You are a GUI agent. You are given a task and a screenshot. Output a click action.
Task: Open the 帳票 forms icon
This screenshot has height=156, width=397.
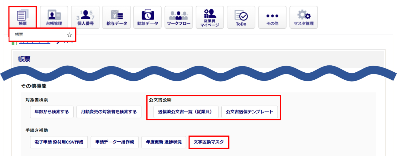click(x=23, y=17)
